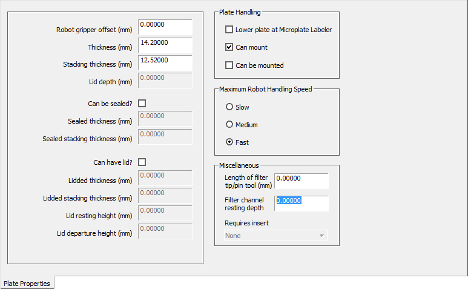The width and height of the screenshot is (468, 289).
Task: Click the Stacking thickness input box
Action: coord(165,63)
